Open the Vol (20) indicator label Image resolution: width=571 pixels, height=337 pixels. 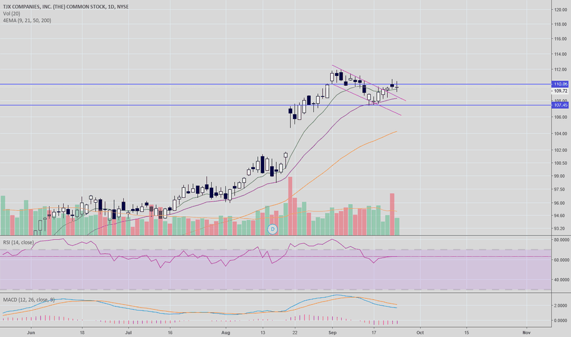point(11,13)
